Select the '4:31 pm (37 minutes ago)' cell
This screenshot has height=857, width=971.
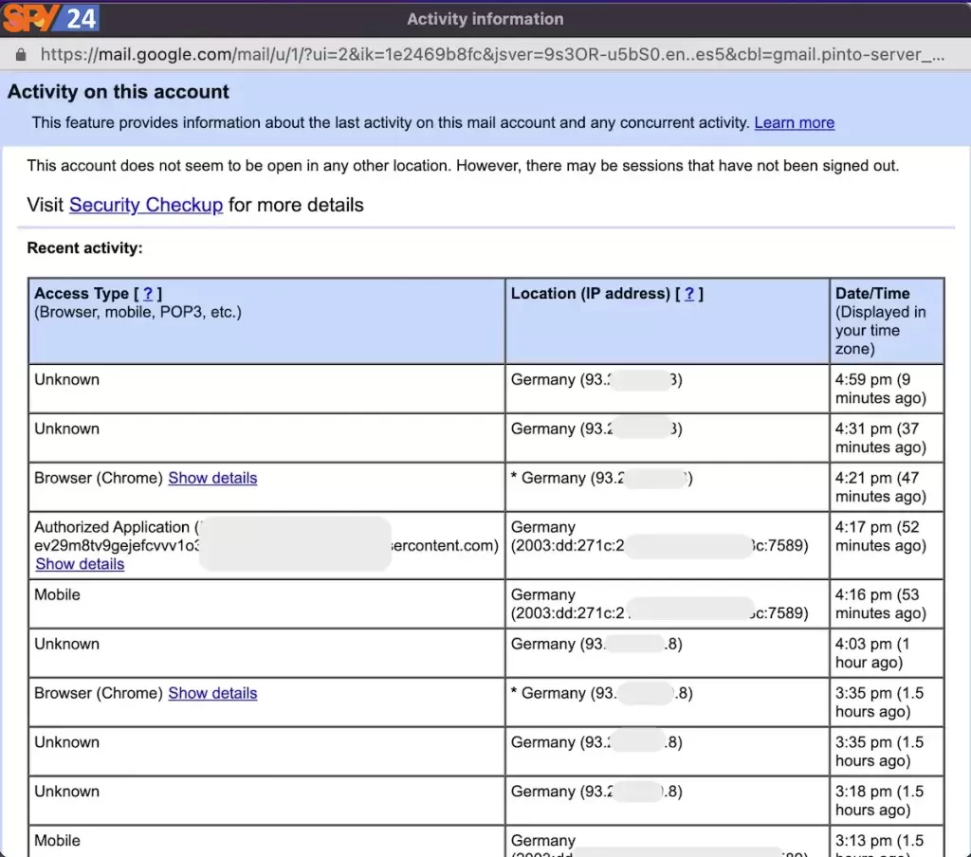click(887, 438)
